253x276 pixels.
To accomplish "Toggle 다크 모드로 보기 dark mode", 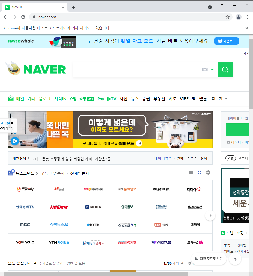I will [209, 259].
